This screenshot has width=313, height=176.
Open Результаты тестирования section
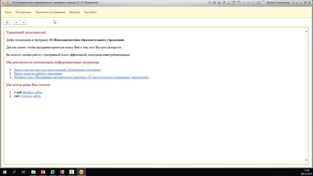(x=50, y=12)
